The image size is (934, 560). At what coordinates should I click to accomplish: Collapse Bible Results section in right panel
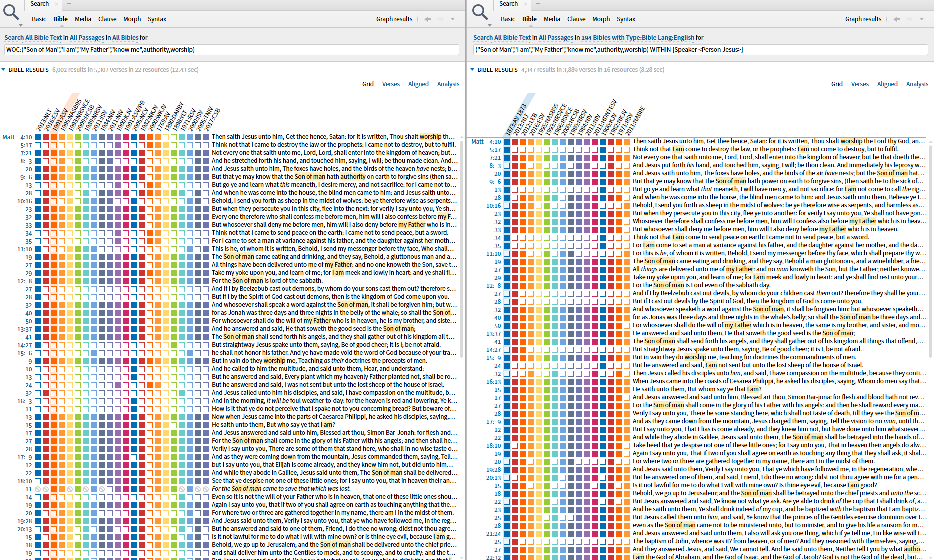473,70
